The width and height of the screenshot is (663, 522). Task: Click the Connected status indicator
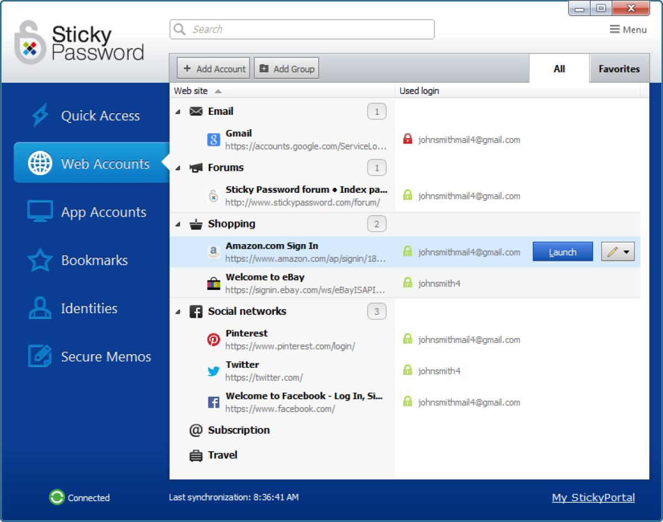coord(55,498)
